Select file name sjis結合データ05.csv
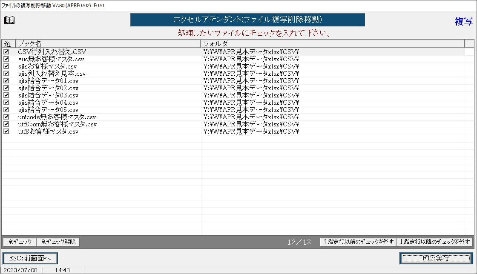The width and height of the screenshot is (477, 274). click(49, 110)
